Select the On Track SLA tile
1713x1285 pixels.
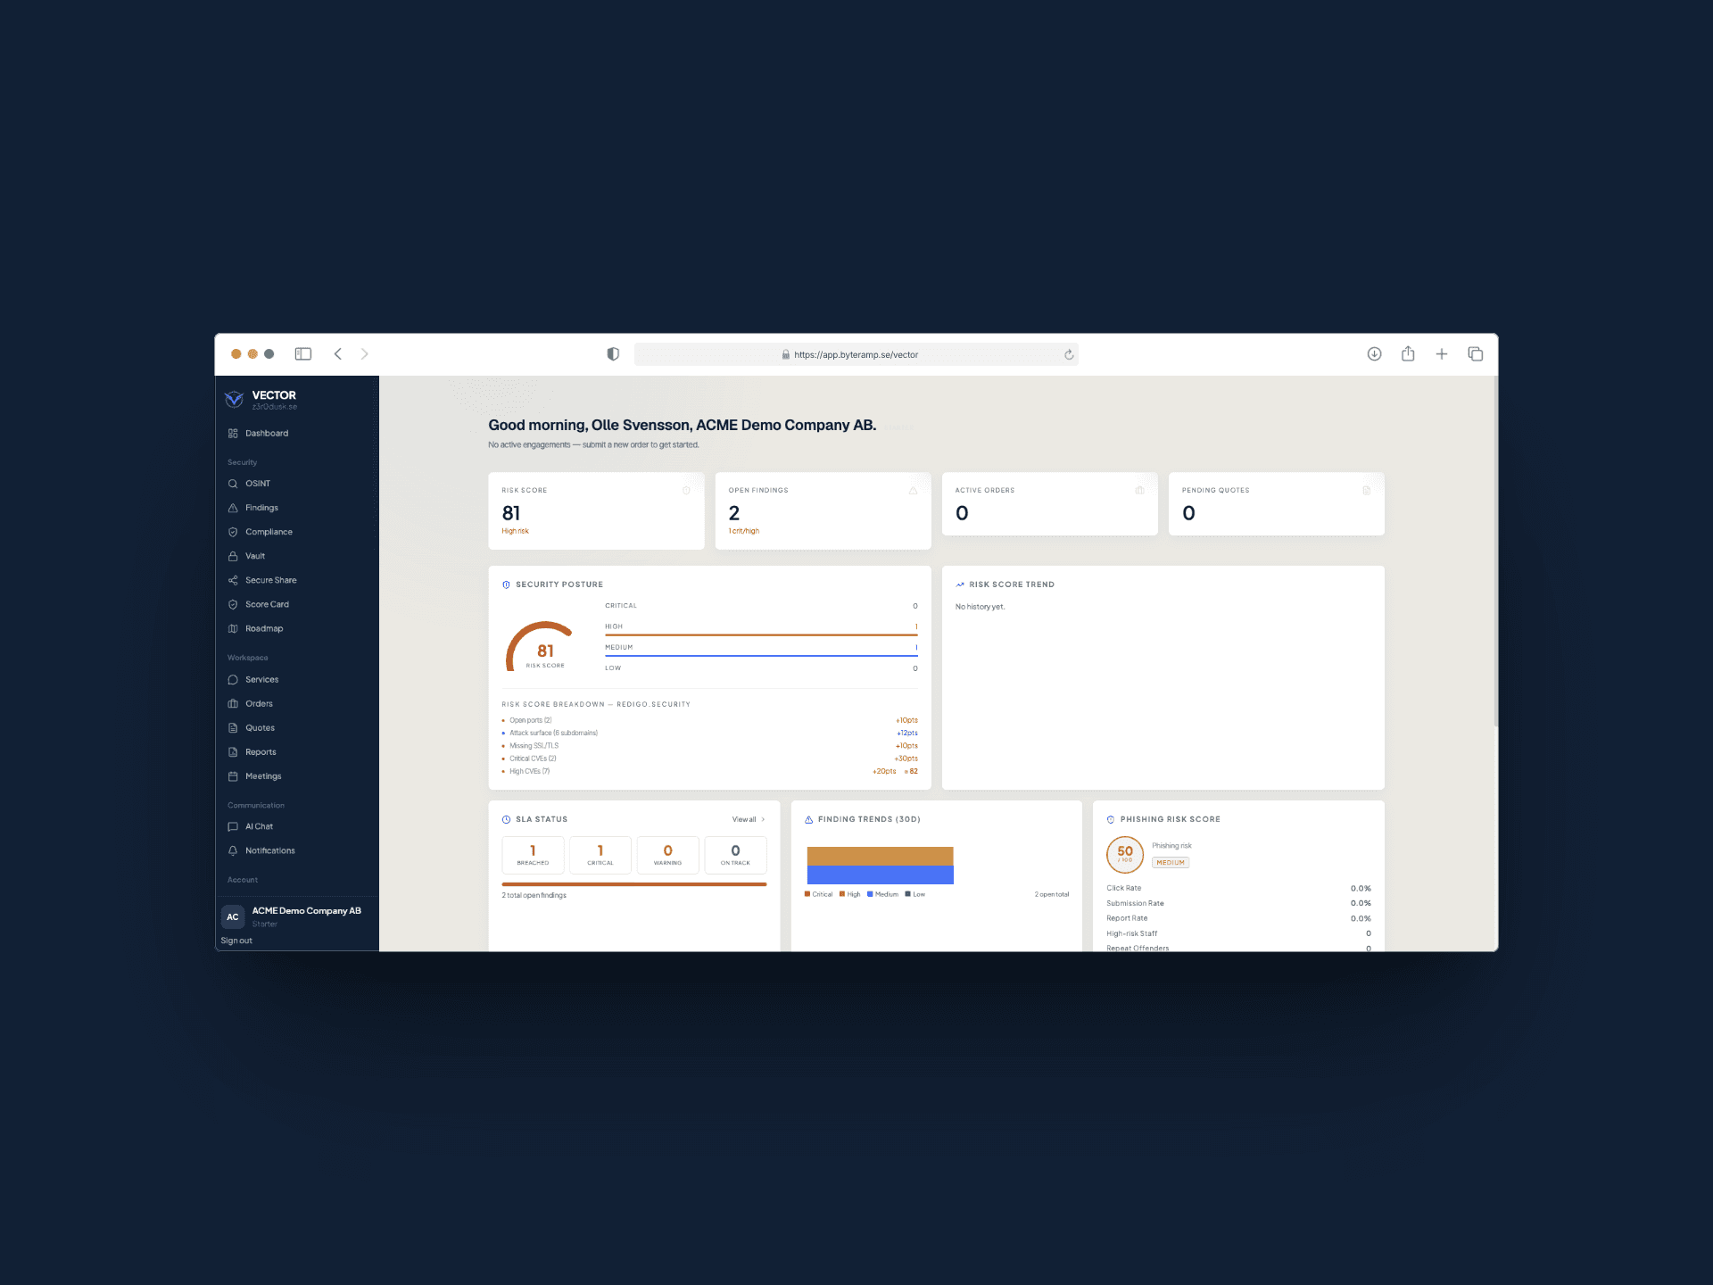(x=735, y=855)
